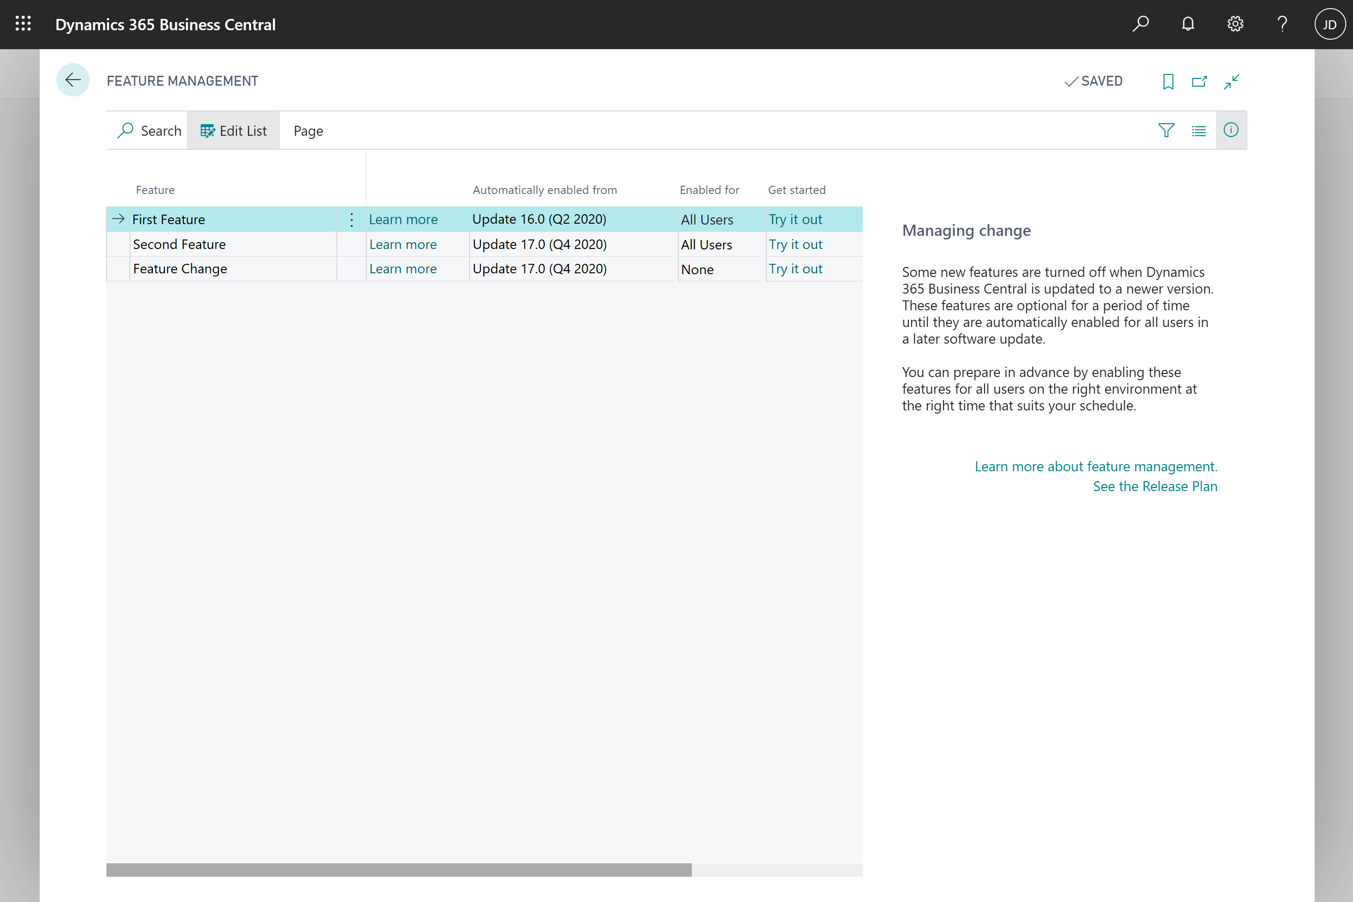This screenshot has width=1353, height=902.
Task: Click Learn more about feature management link
Action: [x=1095, y=465]
